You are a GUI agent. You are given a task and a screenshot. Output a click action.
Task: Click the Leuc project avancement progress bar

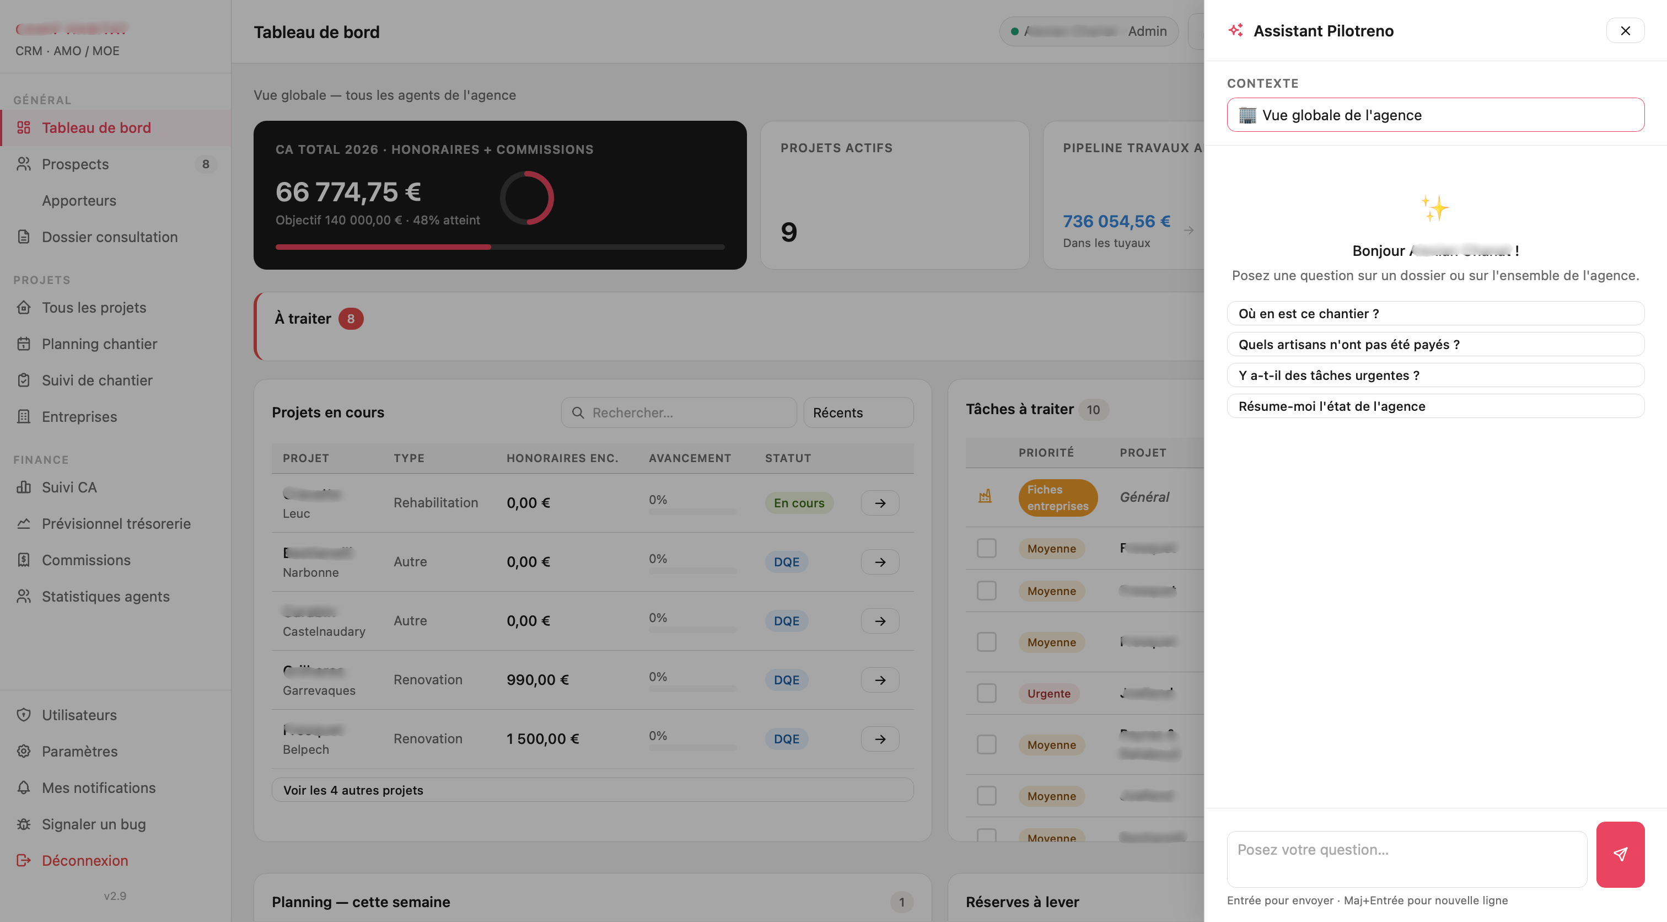(x=692, y=512)
